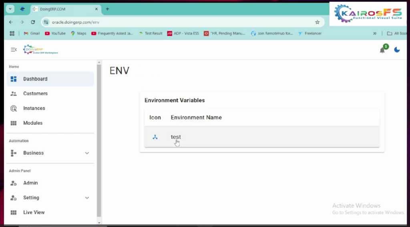Click the test environment network icon

pos(155,137)
